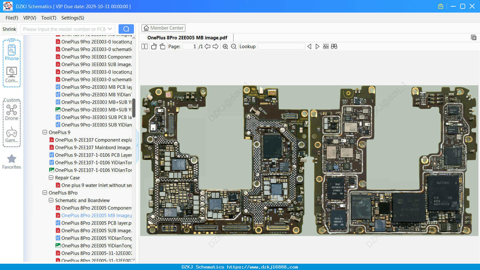Screen dimensions: 480x270
Task: Click the binoculars search icon
Action: [334, 46]
